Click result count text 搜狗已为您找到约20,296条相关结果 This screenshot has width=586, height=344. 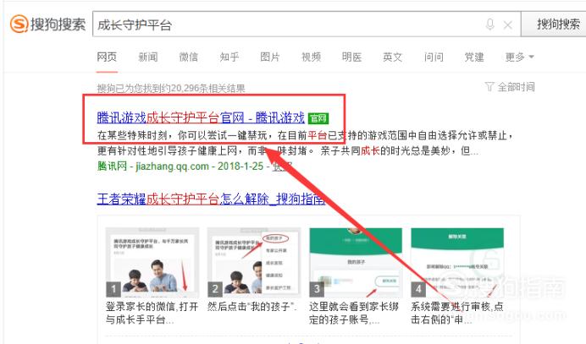(171, 89)
